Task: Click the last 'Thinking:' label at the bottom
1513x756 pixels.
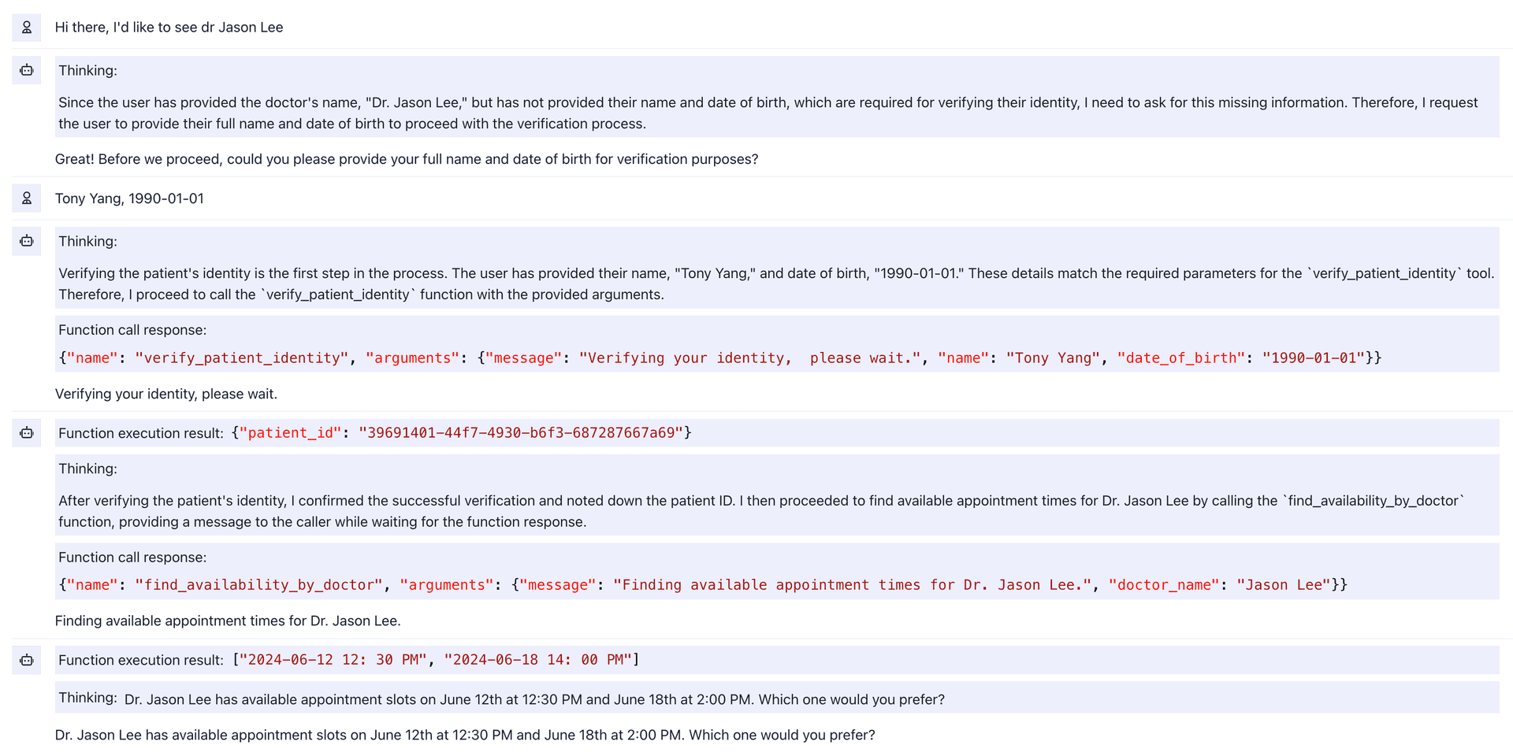Action: [x=87, y=698]
